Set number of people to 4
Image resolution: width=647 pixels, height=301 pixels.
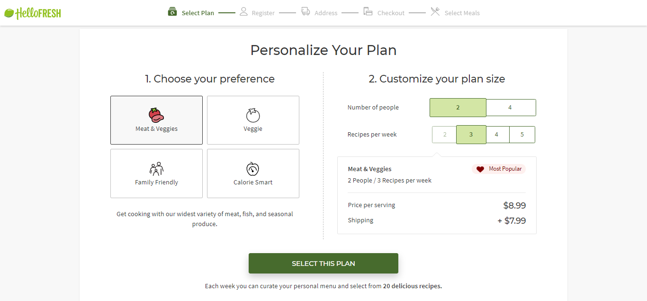tap(510, 108)
